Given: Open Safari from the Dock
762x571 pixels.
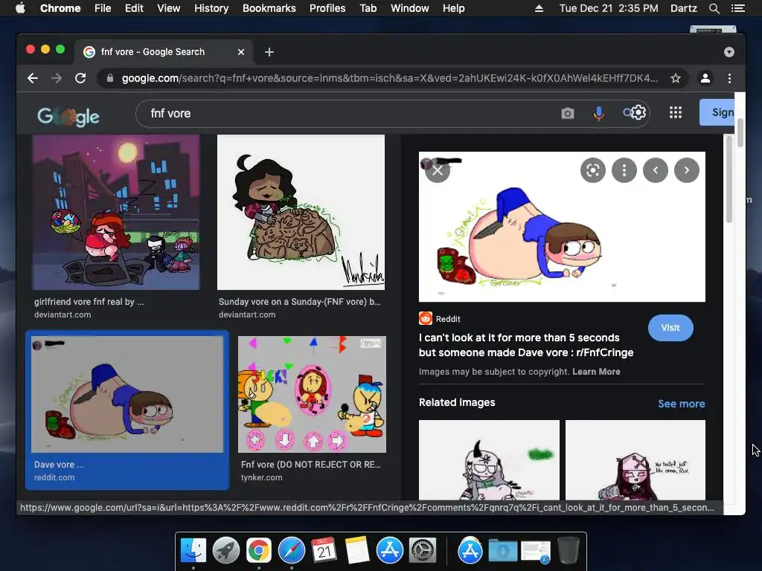Looking at the screenshot, I should [x=292, y=550].
